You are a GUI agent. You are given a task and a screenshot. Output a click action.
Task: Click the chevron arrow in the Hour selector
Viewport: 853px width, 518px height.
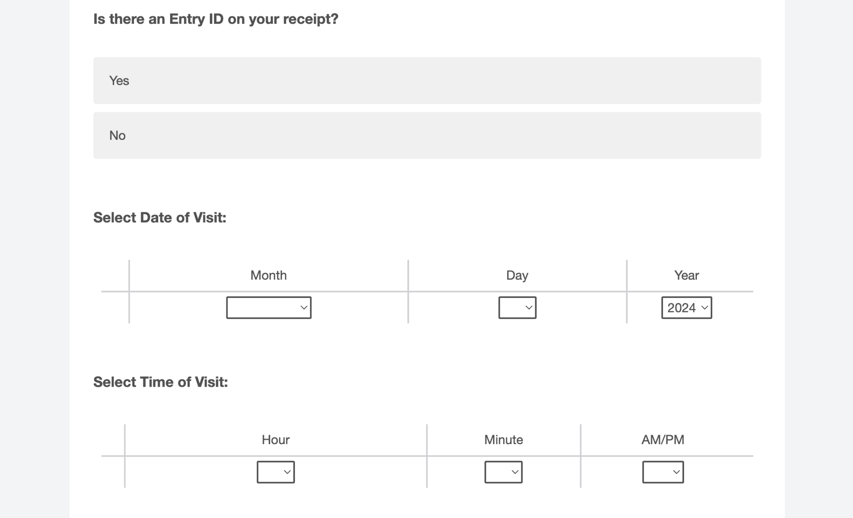(287, 472)
